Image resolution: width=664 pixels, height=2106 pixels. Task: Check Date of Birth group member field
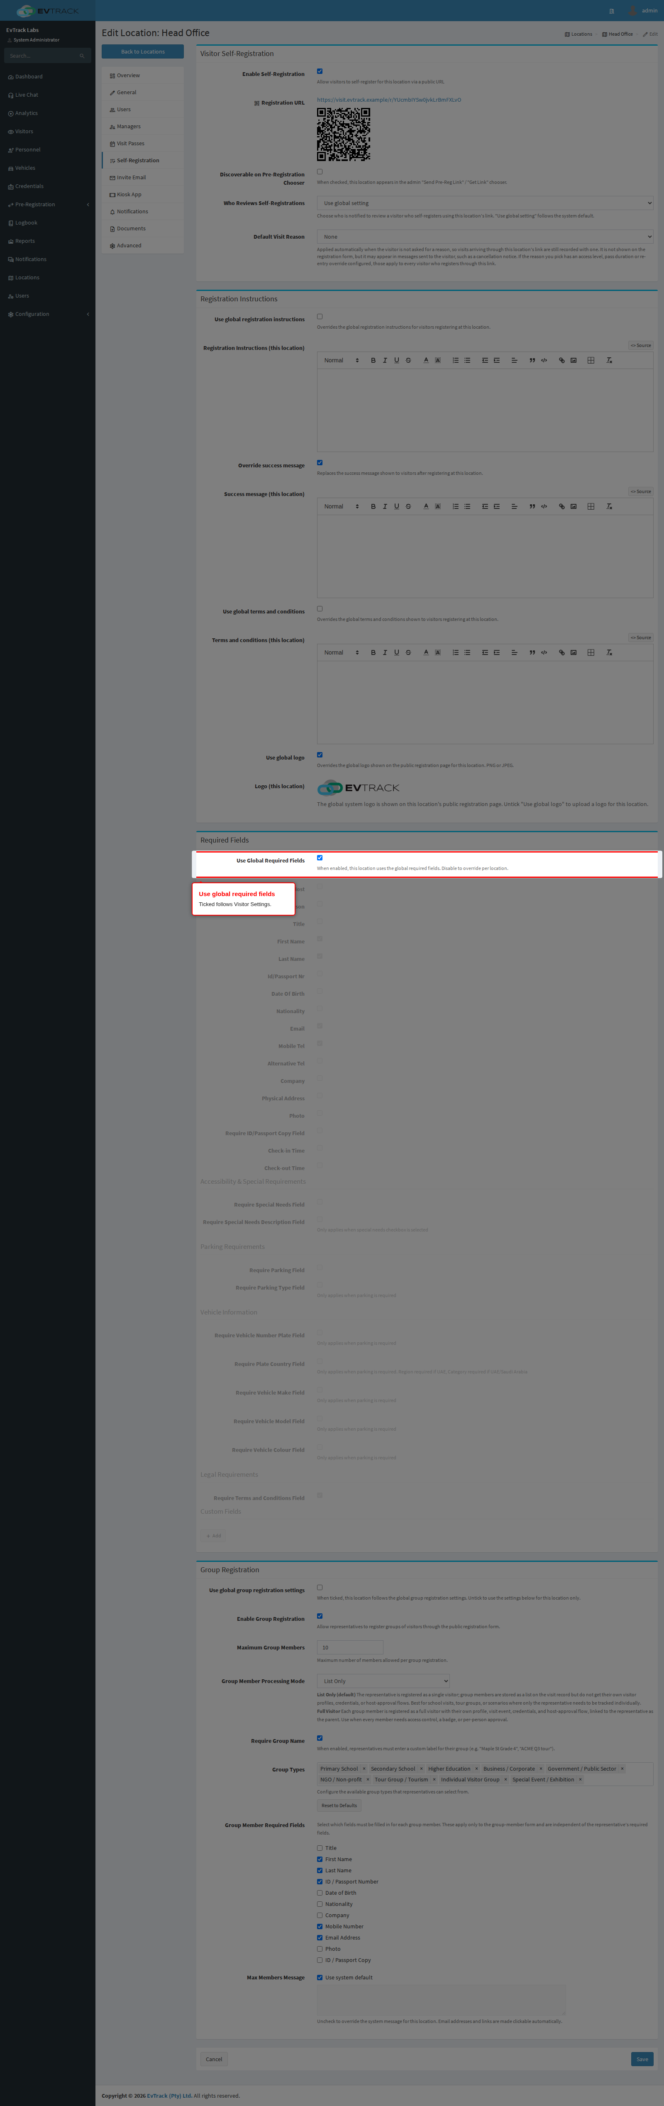pyautogui.click(x=320, y=1893)
